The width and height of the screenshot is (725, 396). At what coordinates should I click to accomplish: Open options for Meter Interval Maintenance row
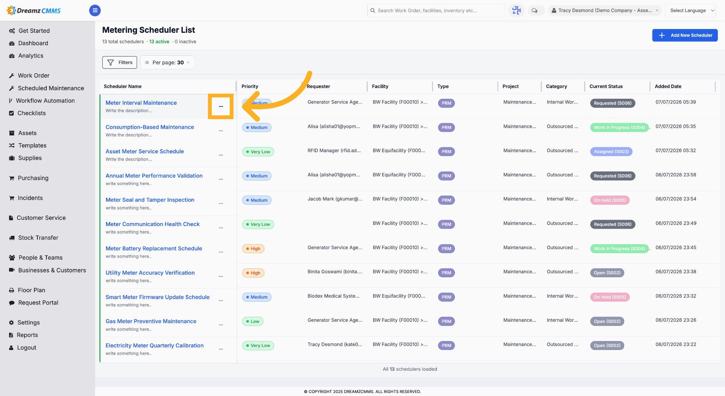coord(221,107)
